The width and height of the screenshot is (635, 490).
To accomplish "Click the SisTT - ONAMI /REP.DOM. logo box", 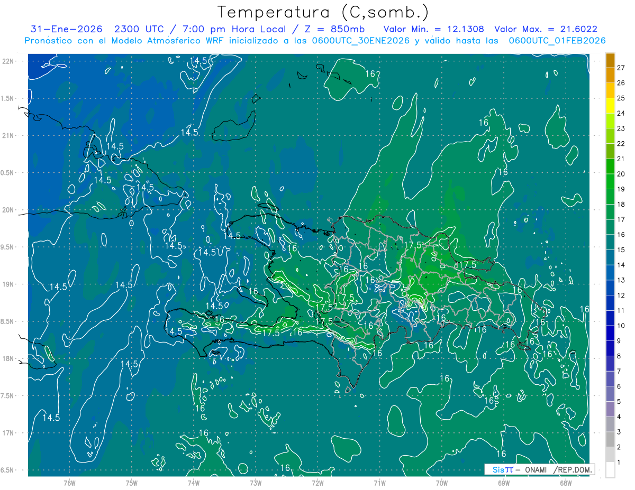I will (x=539, y=469).
